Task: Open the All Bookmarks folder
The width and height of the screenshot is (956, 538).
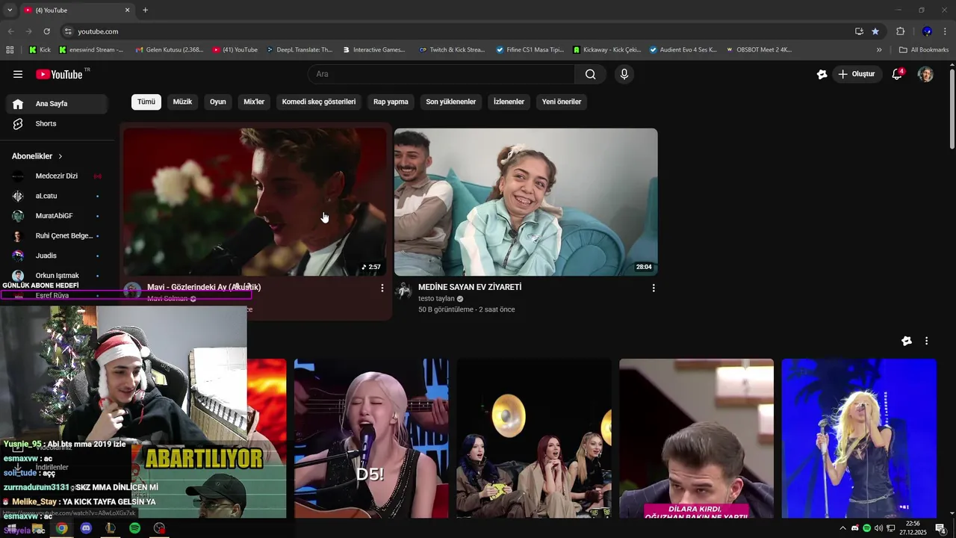Action: point(924,50)
